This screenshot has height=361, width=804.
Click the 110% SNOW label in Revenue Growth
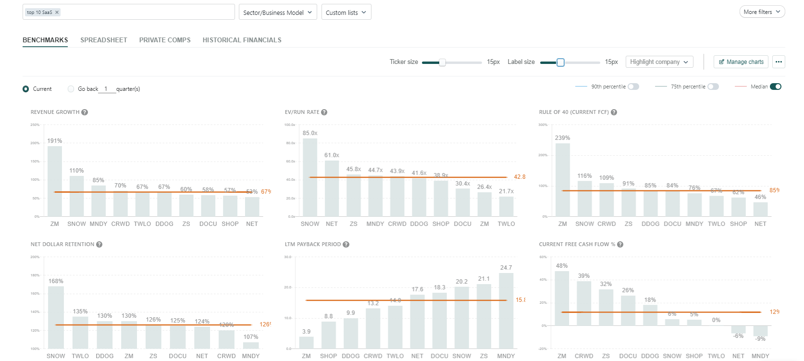[76, 171]
